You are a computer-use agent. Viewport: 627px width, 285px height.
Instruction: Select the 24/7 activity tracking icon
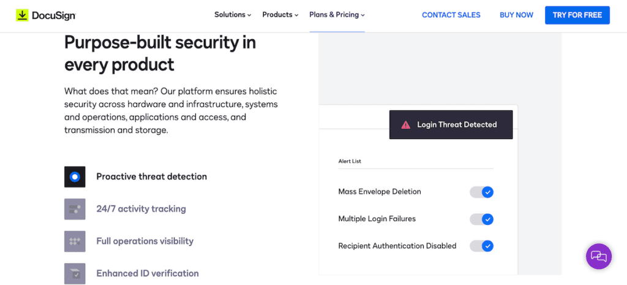75,209
